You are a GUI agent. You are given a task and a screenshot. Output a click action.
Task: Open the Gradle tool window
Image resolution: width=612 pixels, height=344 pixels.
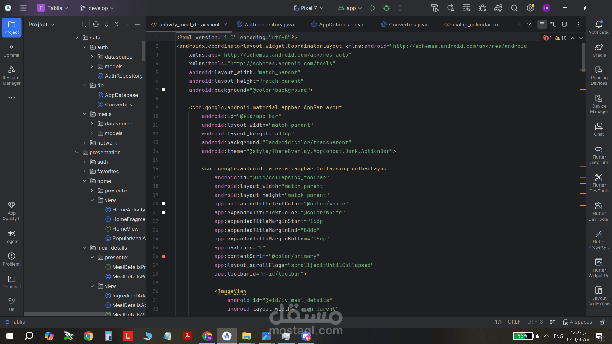[599, 50]
